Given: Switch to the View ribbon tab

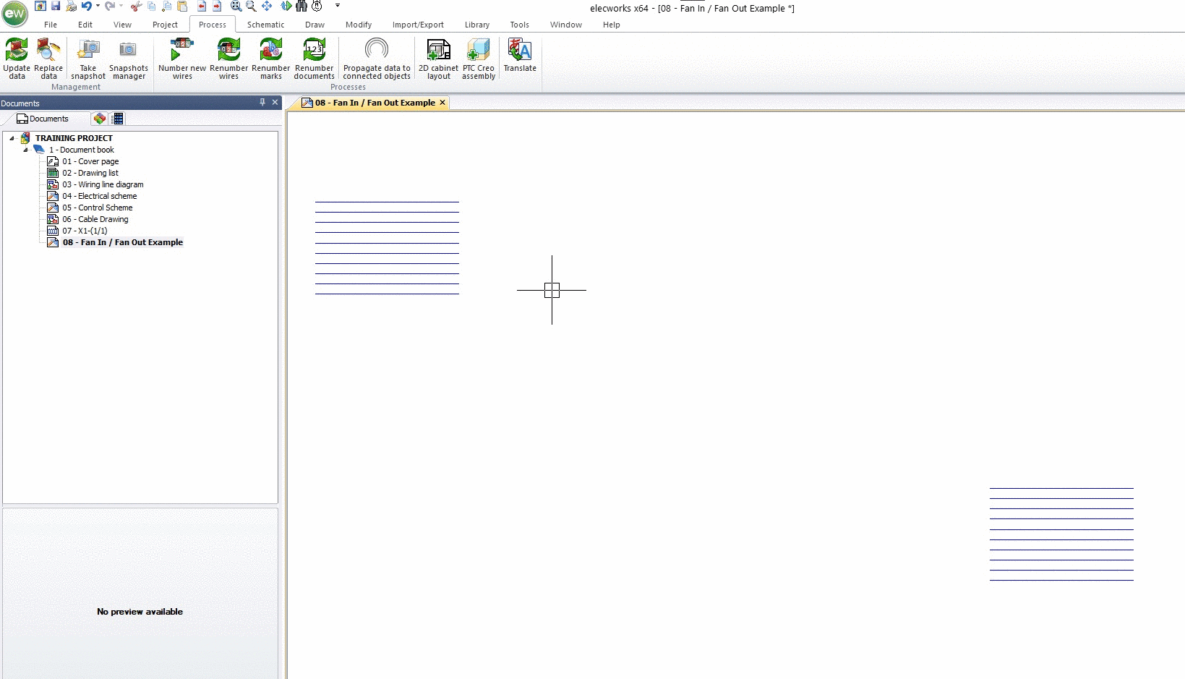Looking at the screenshot, I should [x=122, y=25].
